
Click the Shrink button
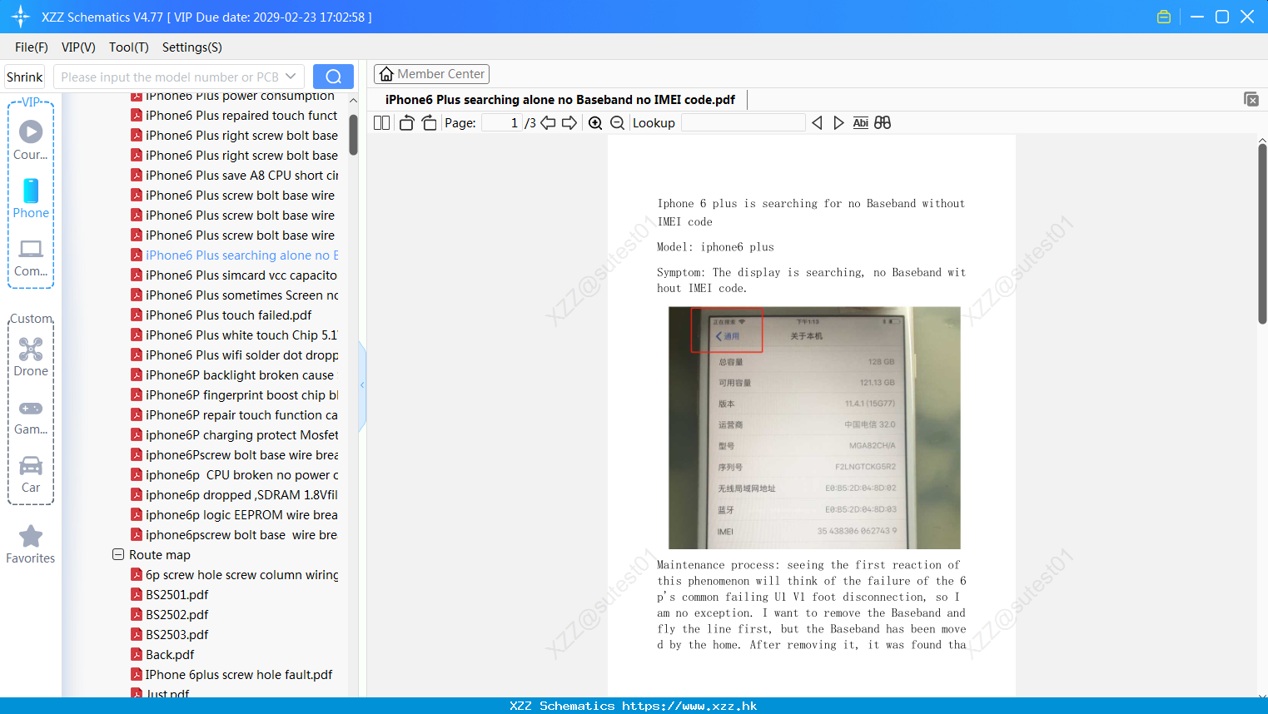point(25,77)
